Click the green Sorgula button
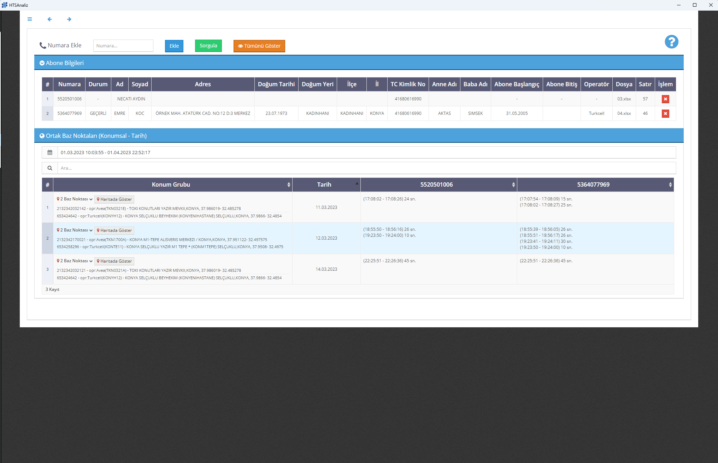Image resolution: width=718 pixels, height=463 pixels. (x=208, y=46)
